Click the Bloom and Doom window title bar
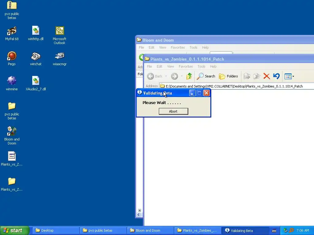This screenshot has height=235, width=314. point(224,40)
